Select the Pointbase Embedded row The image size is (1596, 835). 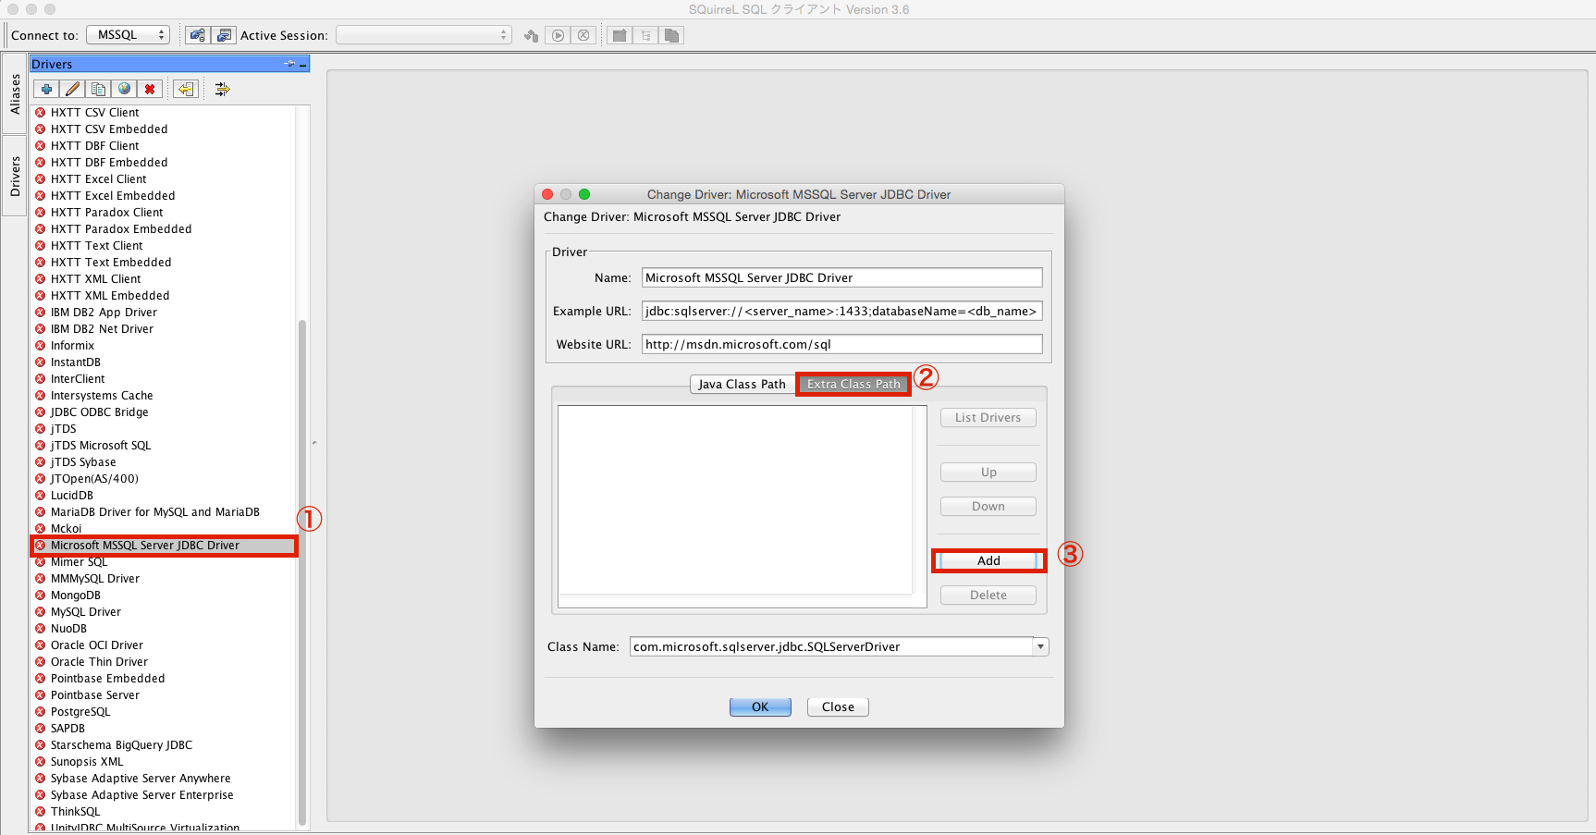point(165,678)
